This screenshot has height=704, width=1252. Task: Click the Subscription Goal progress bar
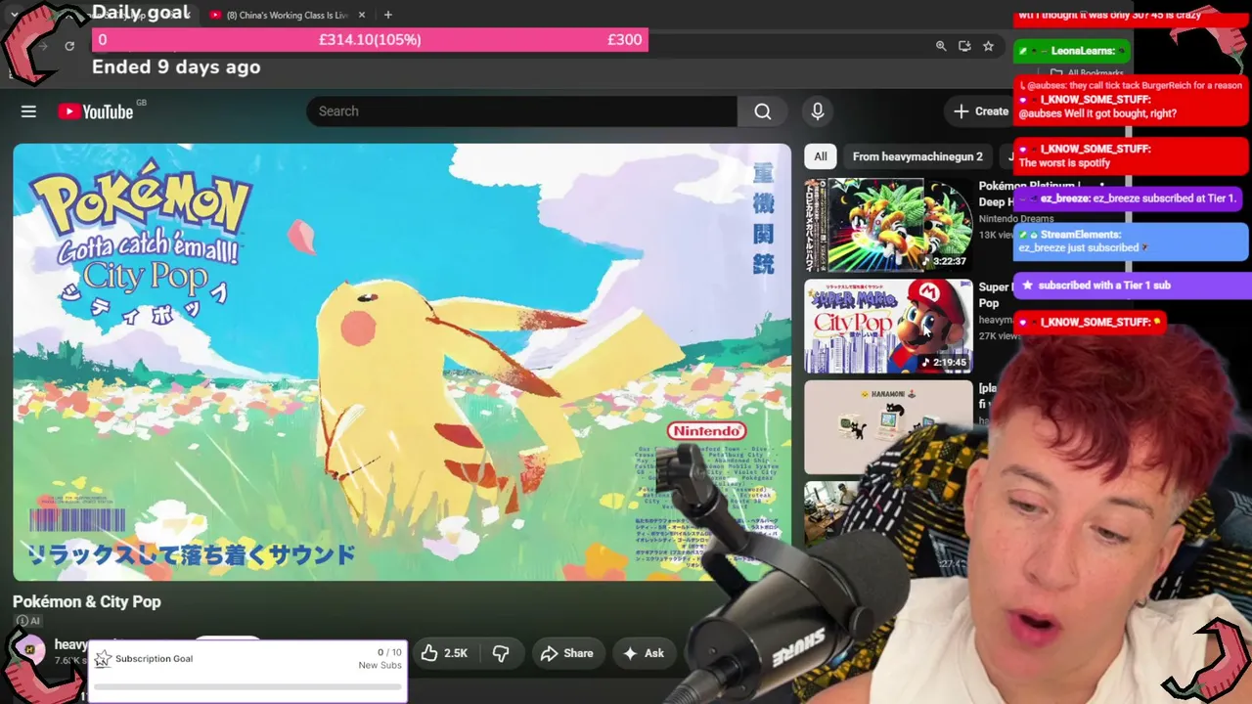(248, 687)
